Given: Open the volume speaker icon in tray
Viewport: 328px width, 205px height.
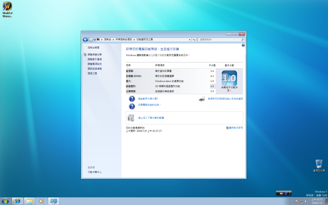Looking at the screenshot, I should click(306, 201).
